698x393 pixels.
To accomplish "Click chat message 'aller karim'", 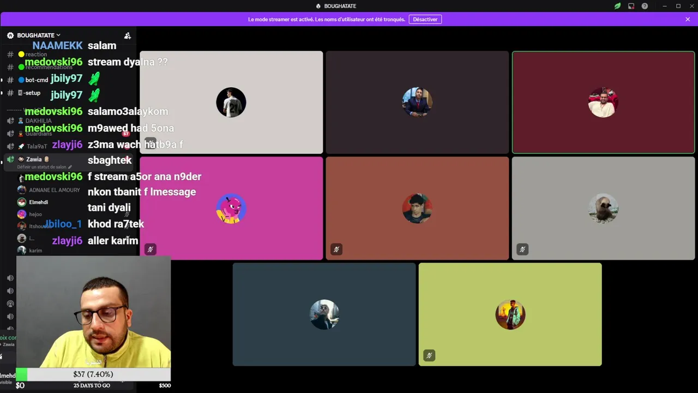I will [113, 241].
